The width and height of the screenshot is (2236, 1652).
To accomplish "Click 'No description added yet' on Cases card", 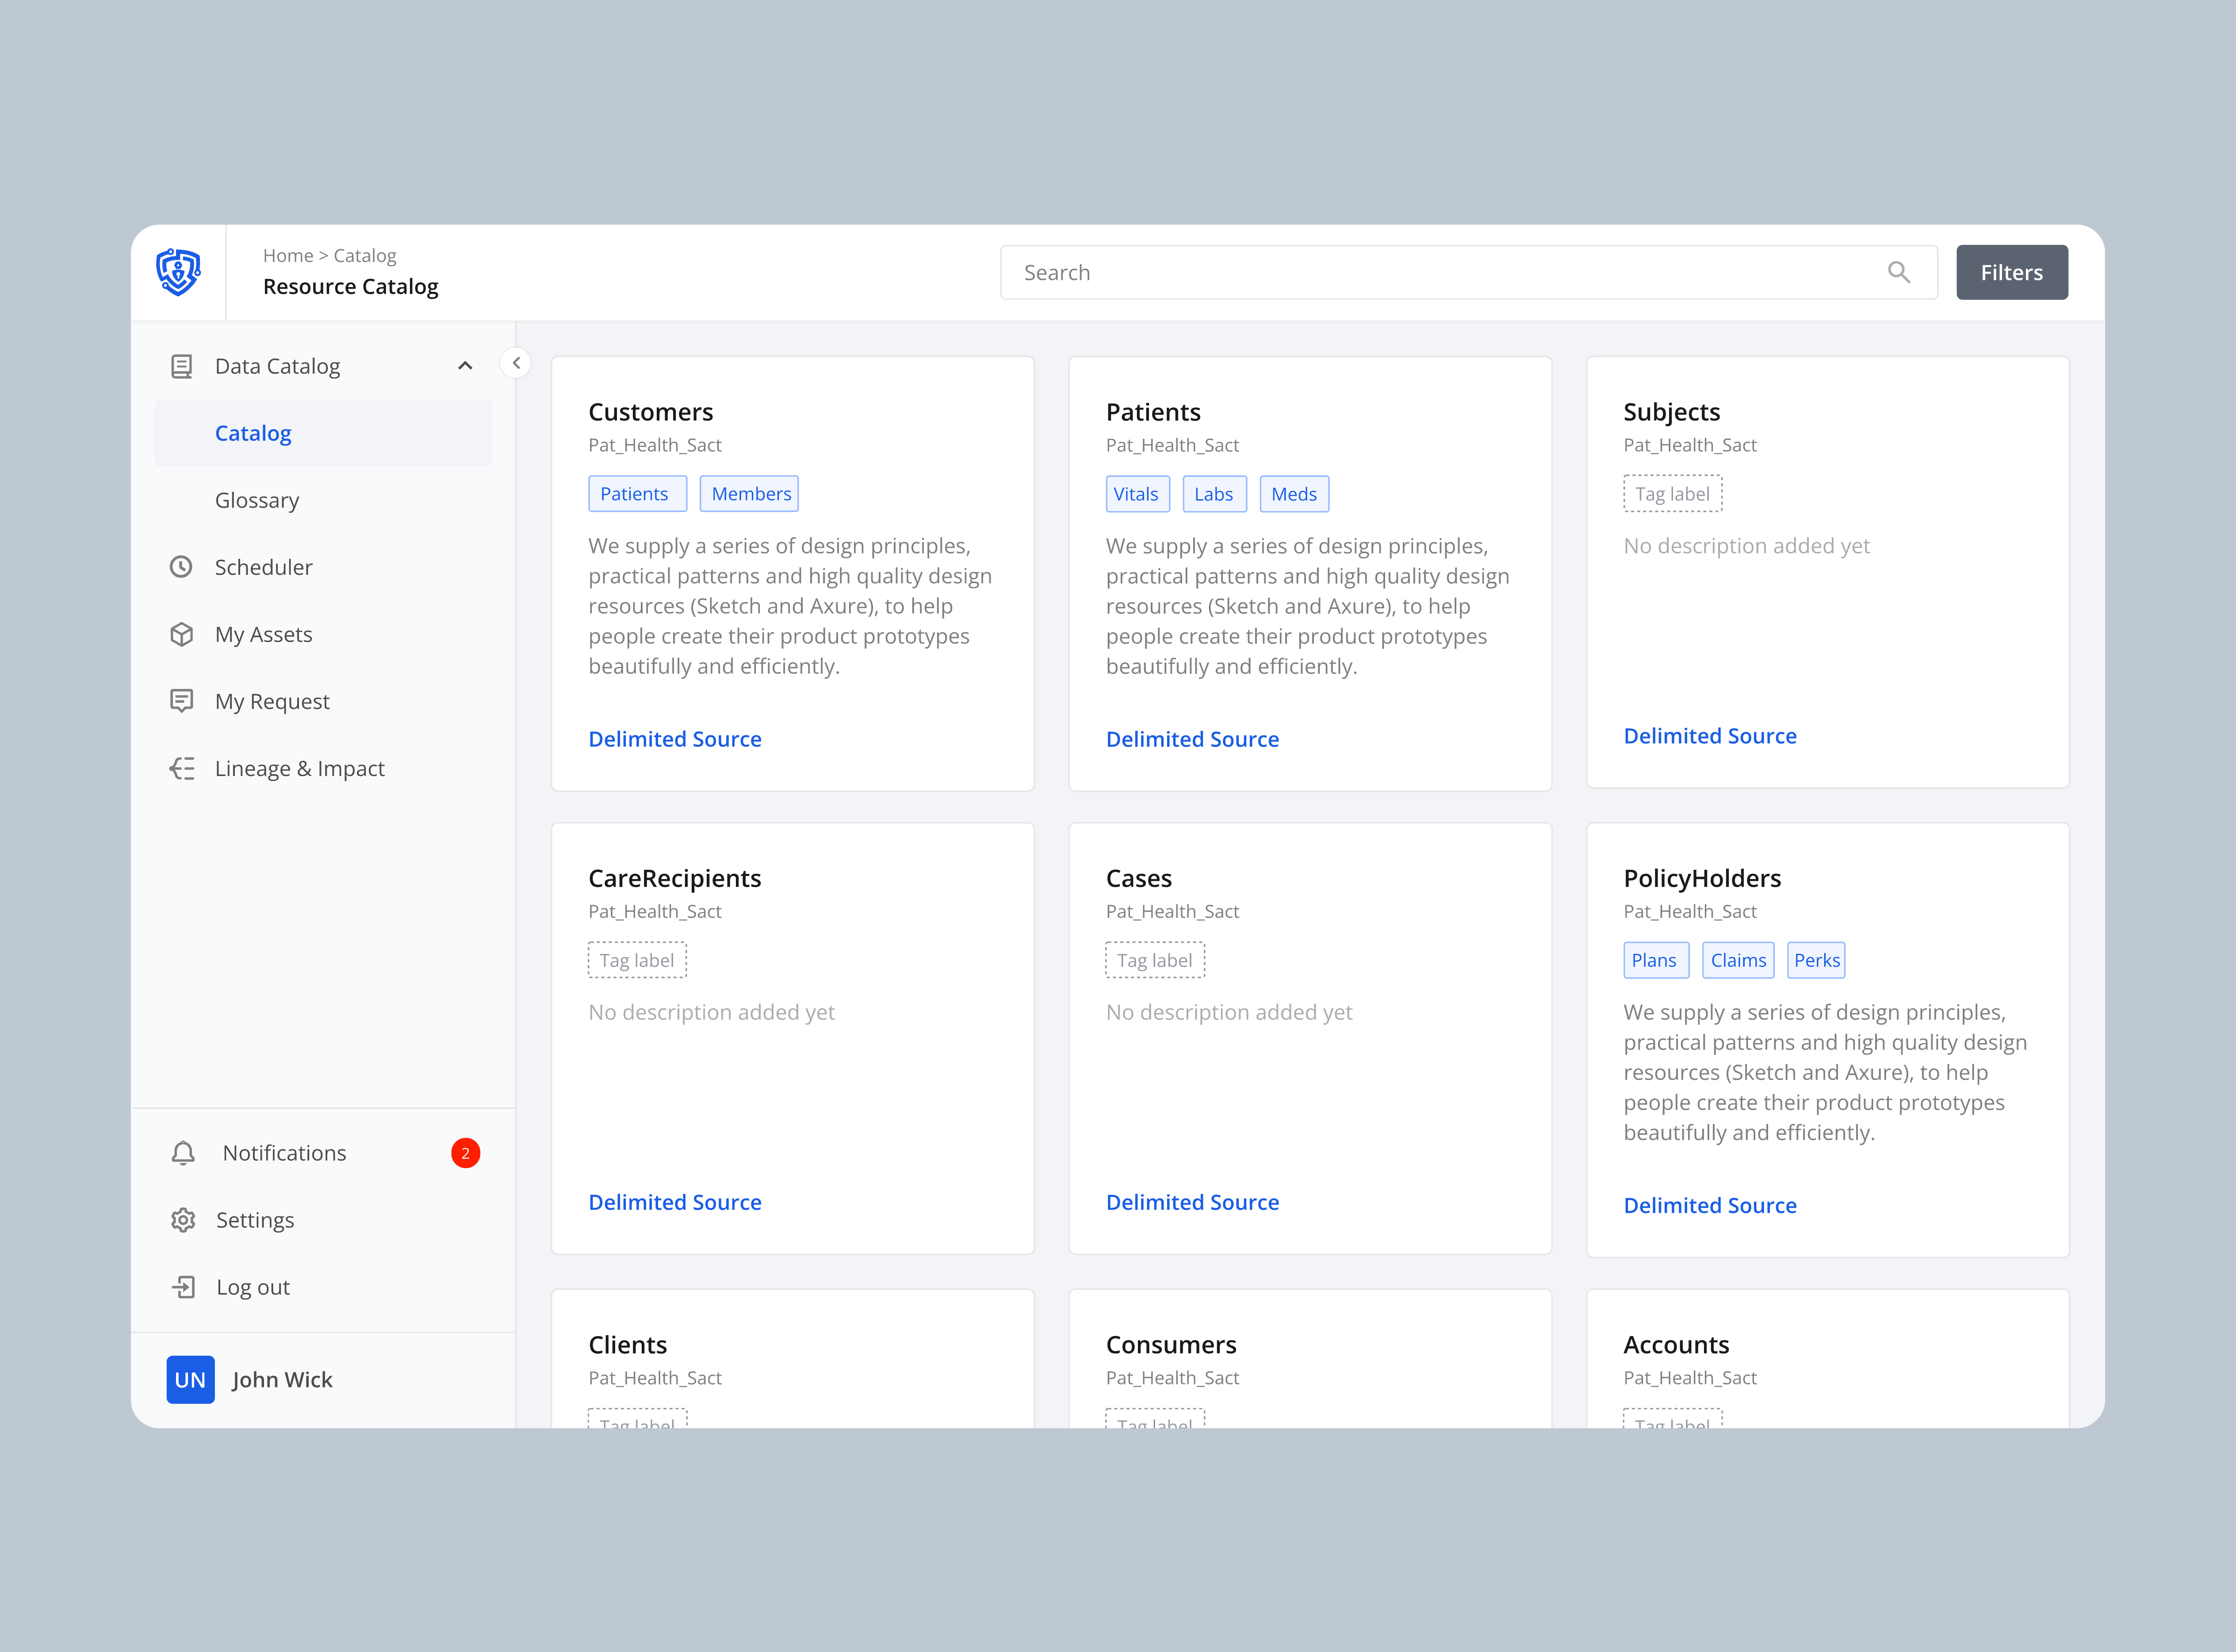I will (1229, 1012).
